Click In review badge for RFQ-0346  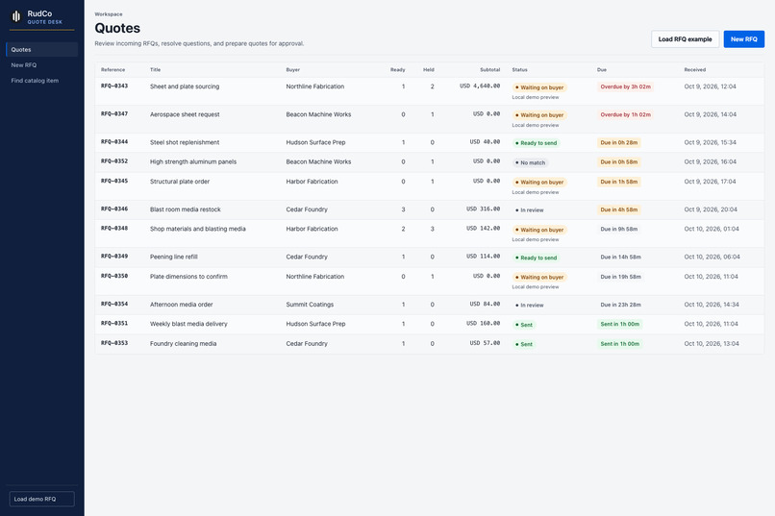(x=530, y=210)
